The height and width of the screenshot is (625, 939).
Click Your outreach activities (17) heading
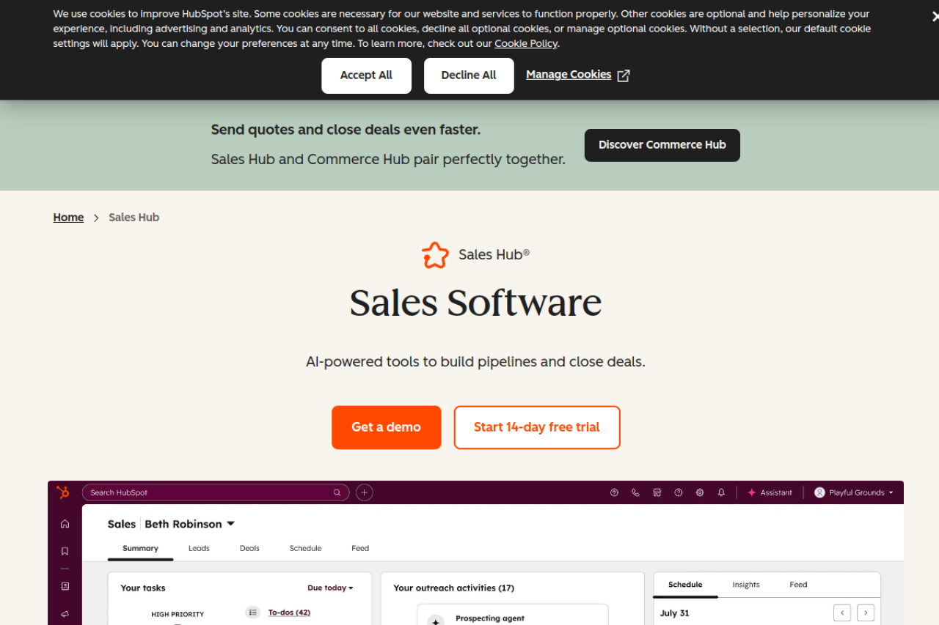[454, 588]
